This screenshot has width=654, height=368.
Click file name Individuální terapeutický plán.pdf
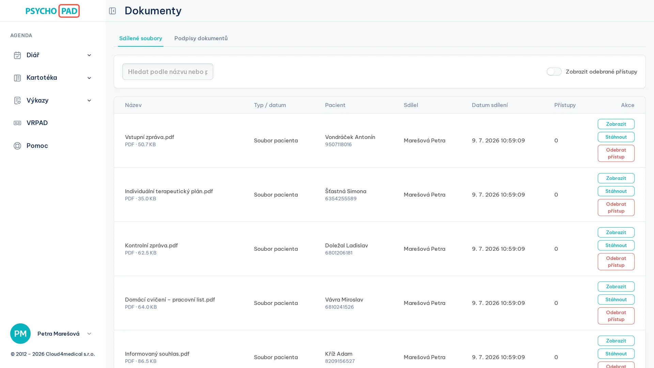pos(169,191)
